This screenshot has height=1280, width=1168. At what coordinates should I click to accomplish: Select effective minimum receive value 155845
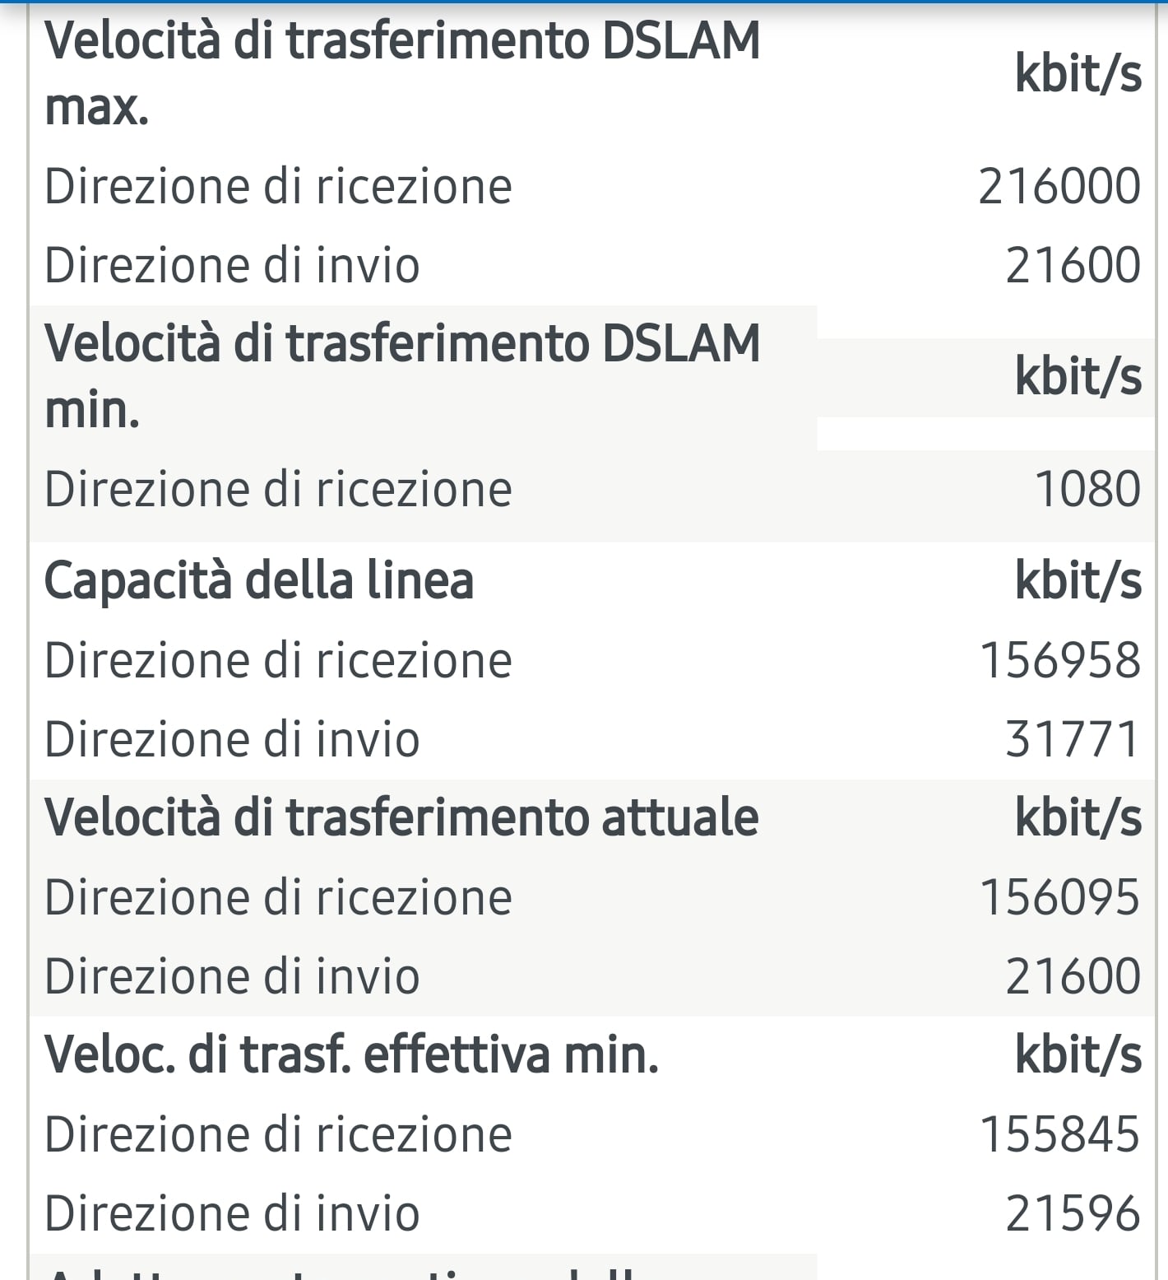[1060, 1134]
